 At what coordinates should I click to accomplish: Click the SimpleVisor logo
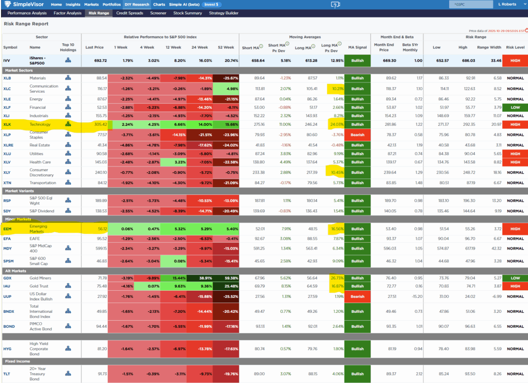(x=24, y=5)
